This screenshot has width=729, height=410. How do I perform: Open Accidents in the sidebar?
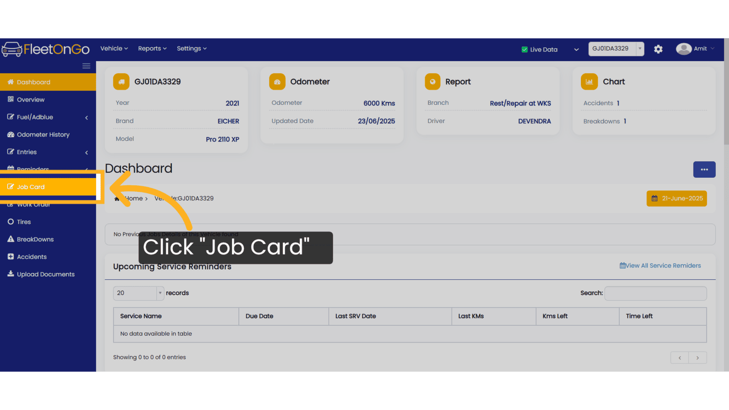[x=48, y=256]
